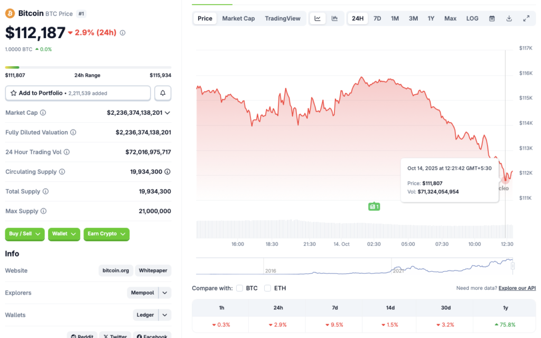Click the price alert bell icon
The image size is (541, 338).
(x=163, y=93)
